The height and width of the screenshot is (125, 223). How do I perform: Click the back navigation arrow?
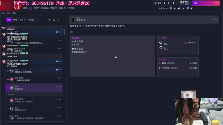pyautogui.click(x=4, y=5)
